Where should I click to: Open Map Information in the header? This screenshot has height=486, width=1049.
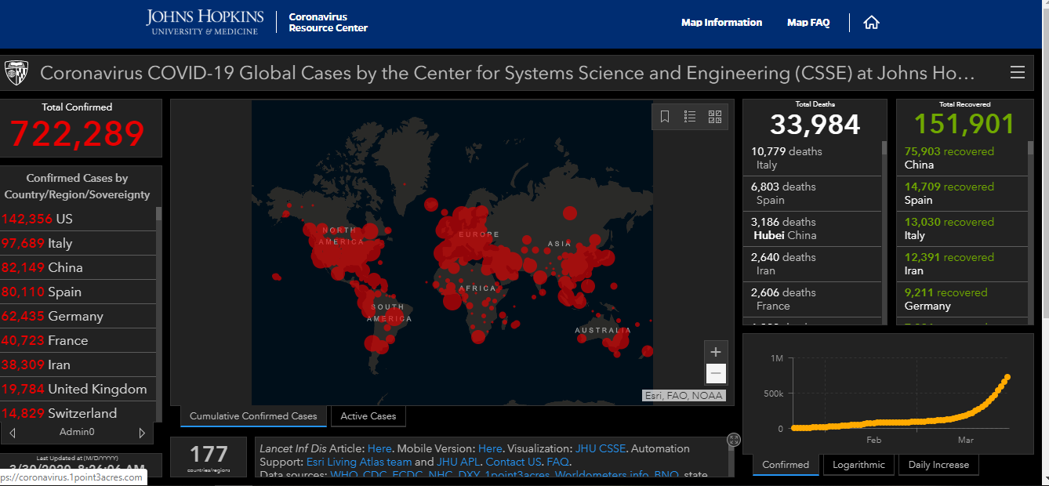(x=721, y=23)
